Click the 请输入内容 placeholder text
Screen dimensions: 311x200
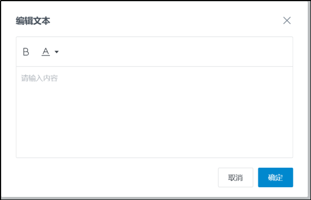(x=39, y=78)
